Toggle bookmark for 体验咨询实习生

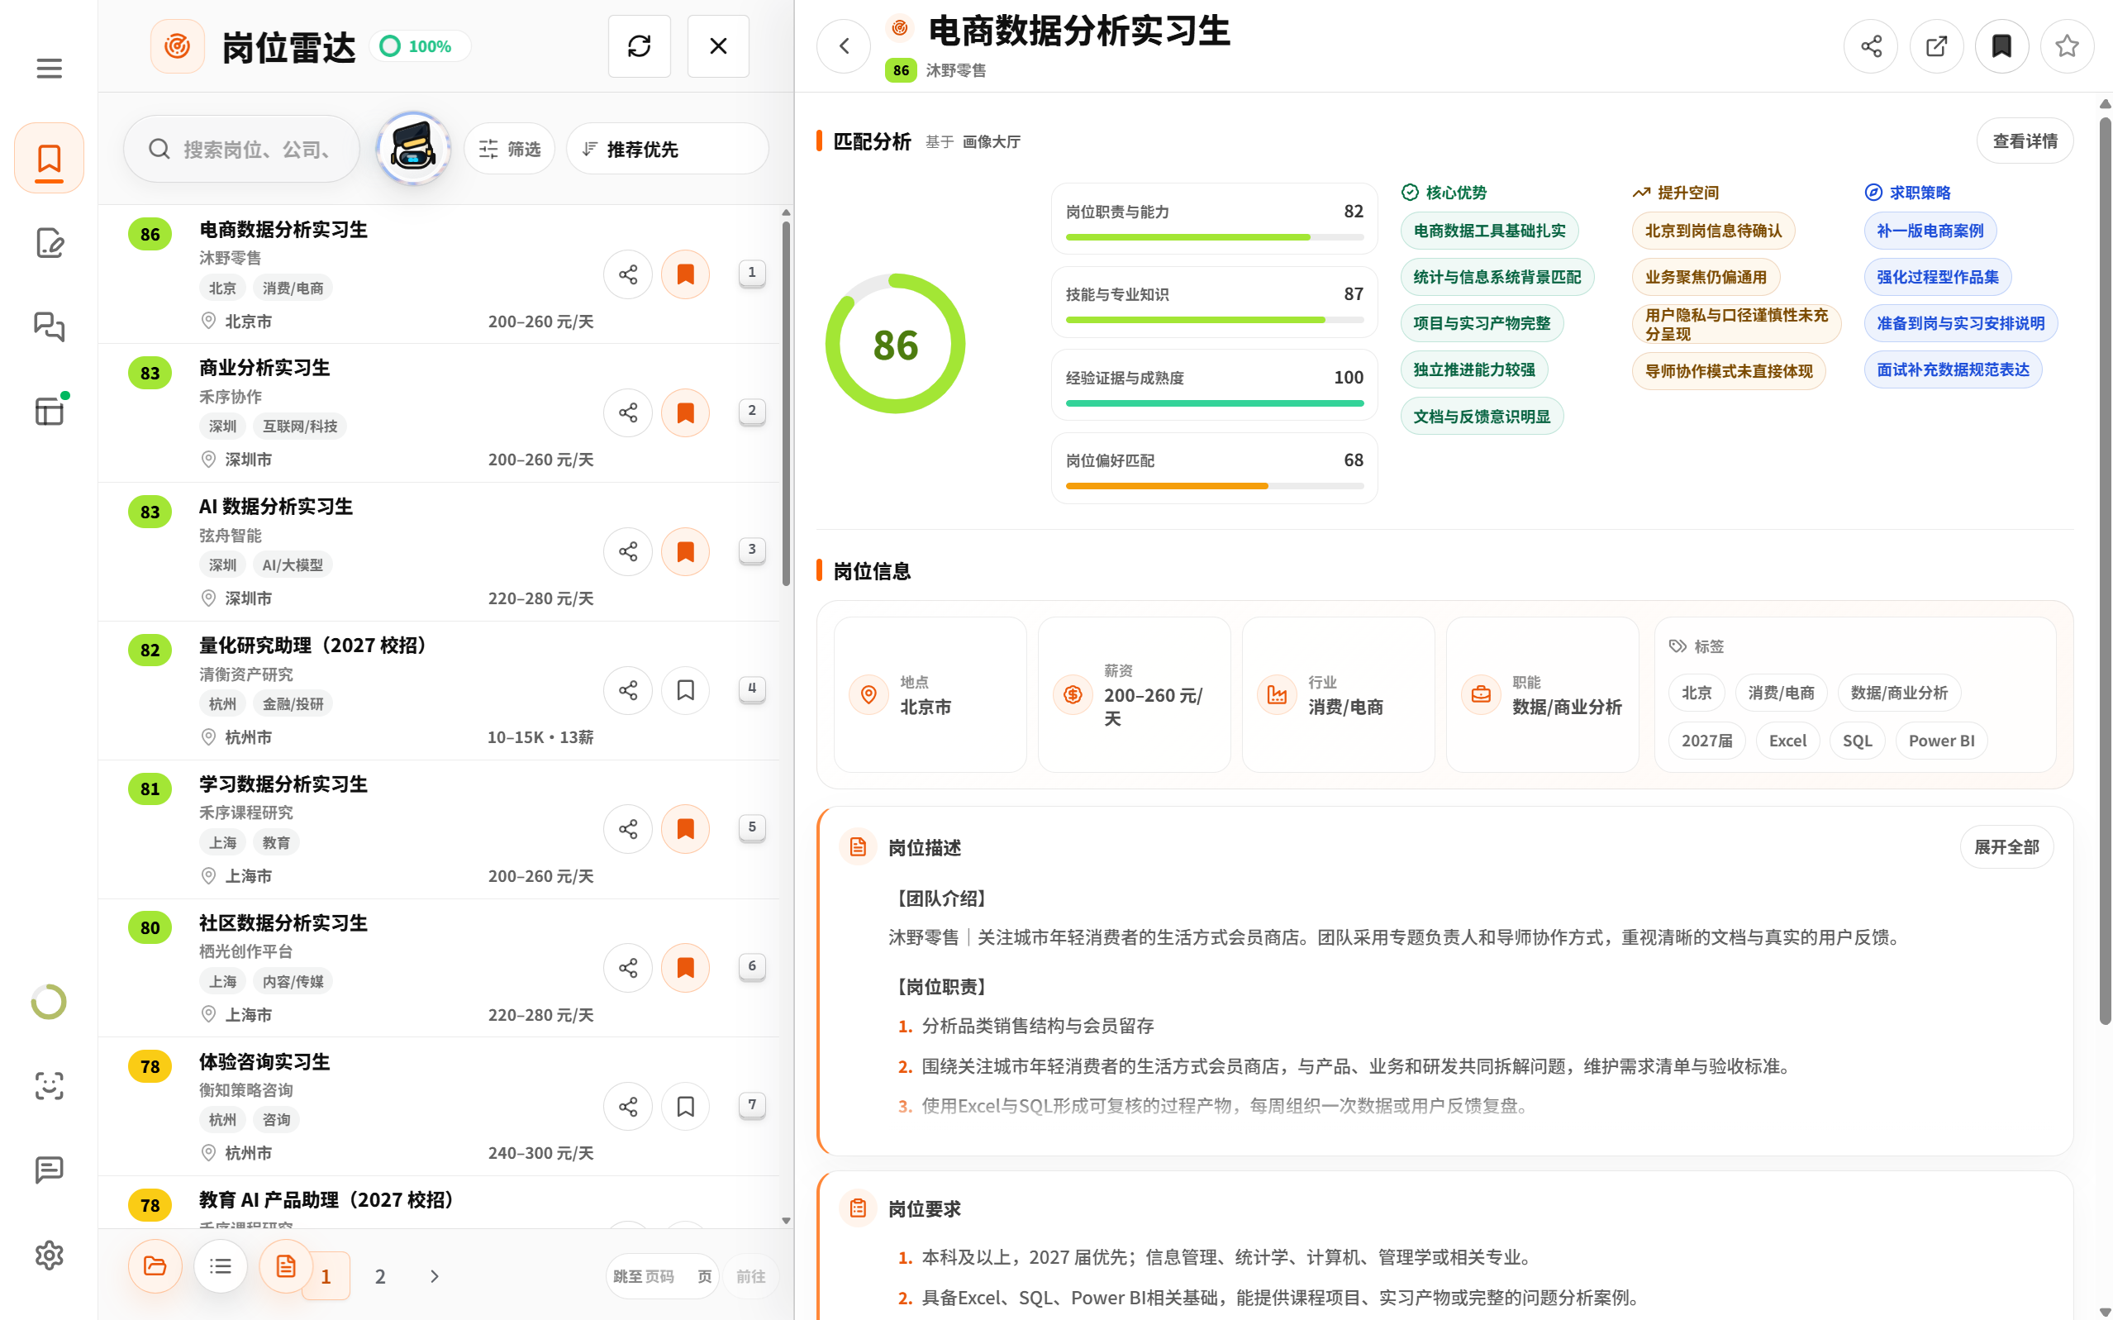point(685,1106)
